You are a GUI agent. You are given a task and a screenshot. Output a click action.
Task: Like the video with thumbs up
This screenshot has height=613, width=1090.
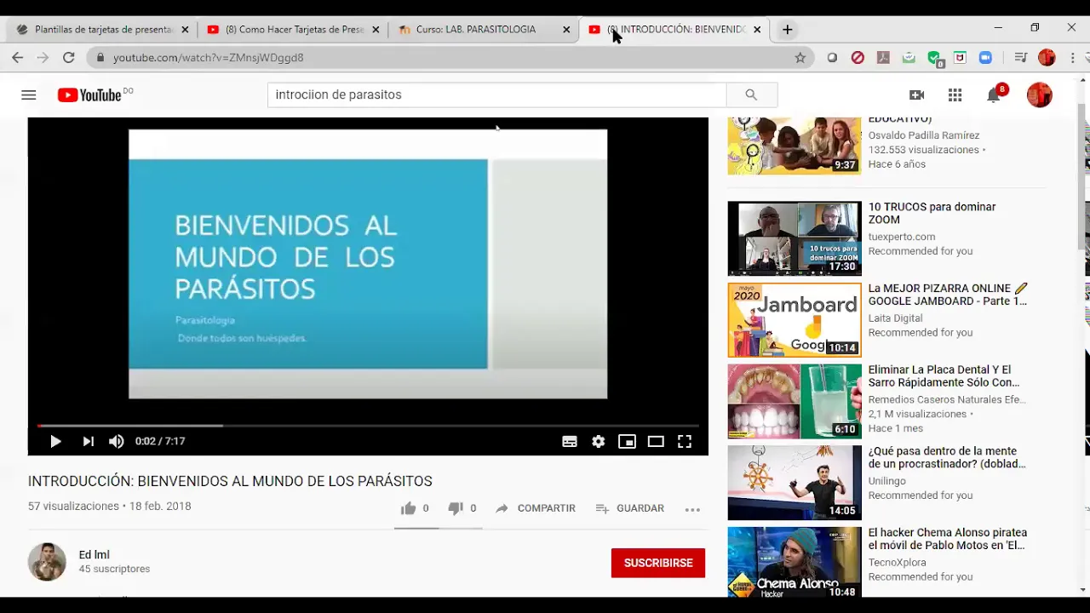pyautogui.click(x=409, y=508)
